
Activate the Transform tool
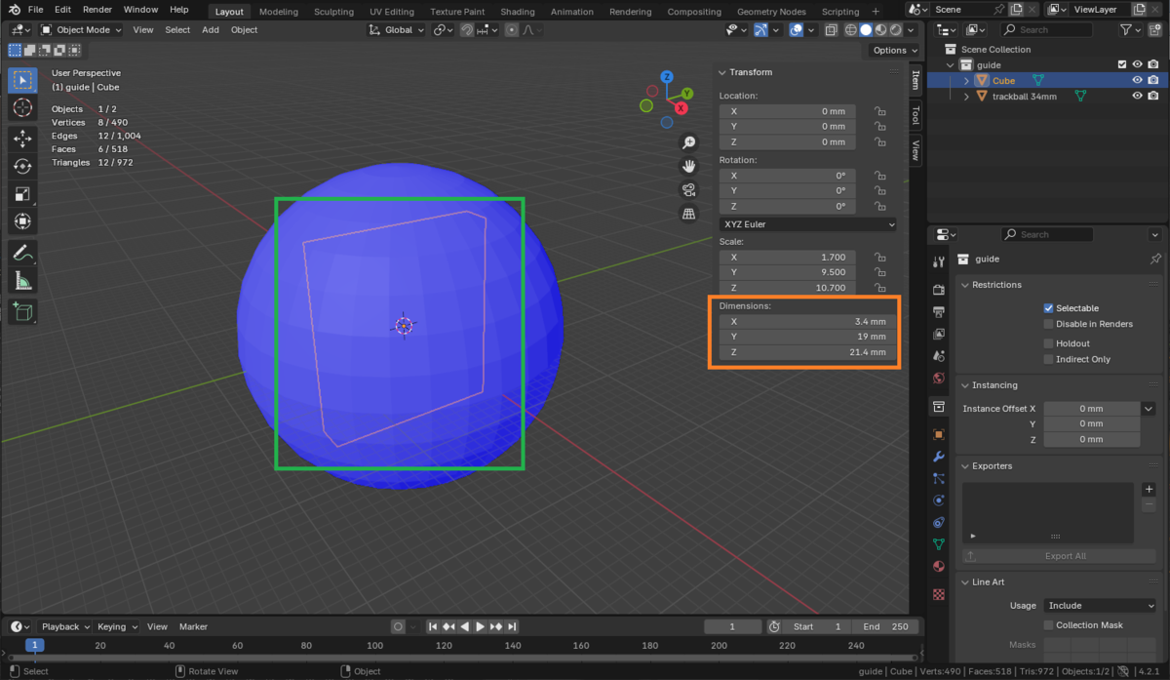[x=22, y=221]
